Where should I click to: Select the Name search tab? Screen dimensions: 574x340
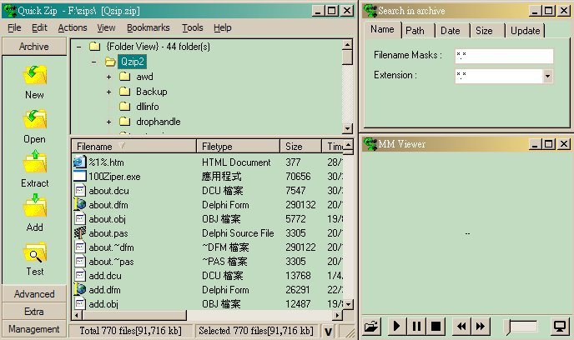click(x=382, y=29)
